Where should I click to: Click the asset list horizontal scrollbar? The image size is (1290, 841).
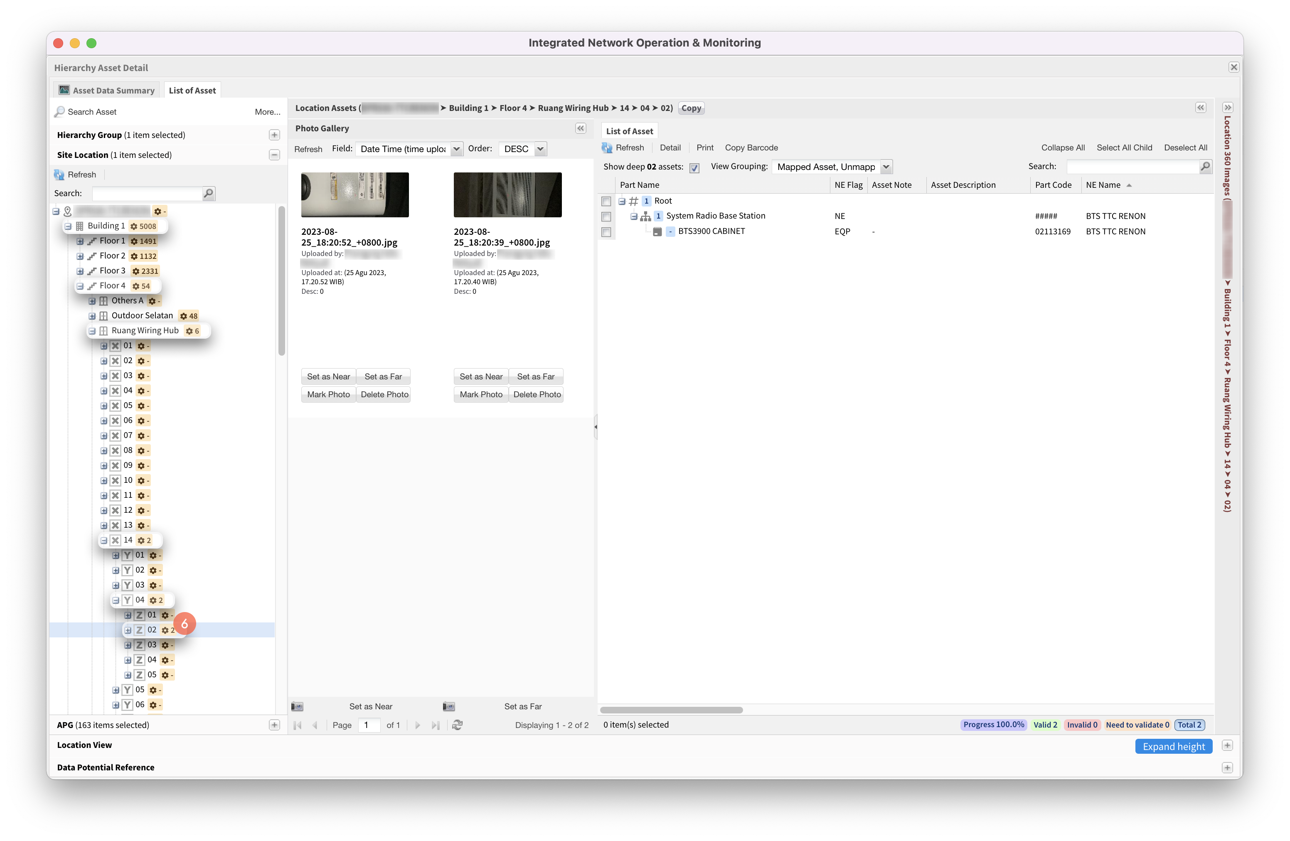pos(671,710)
